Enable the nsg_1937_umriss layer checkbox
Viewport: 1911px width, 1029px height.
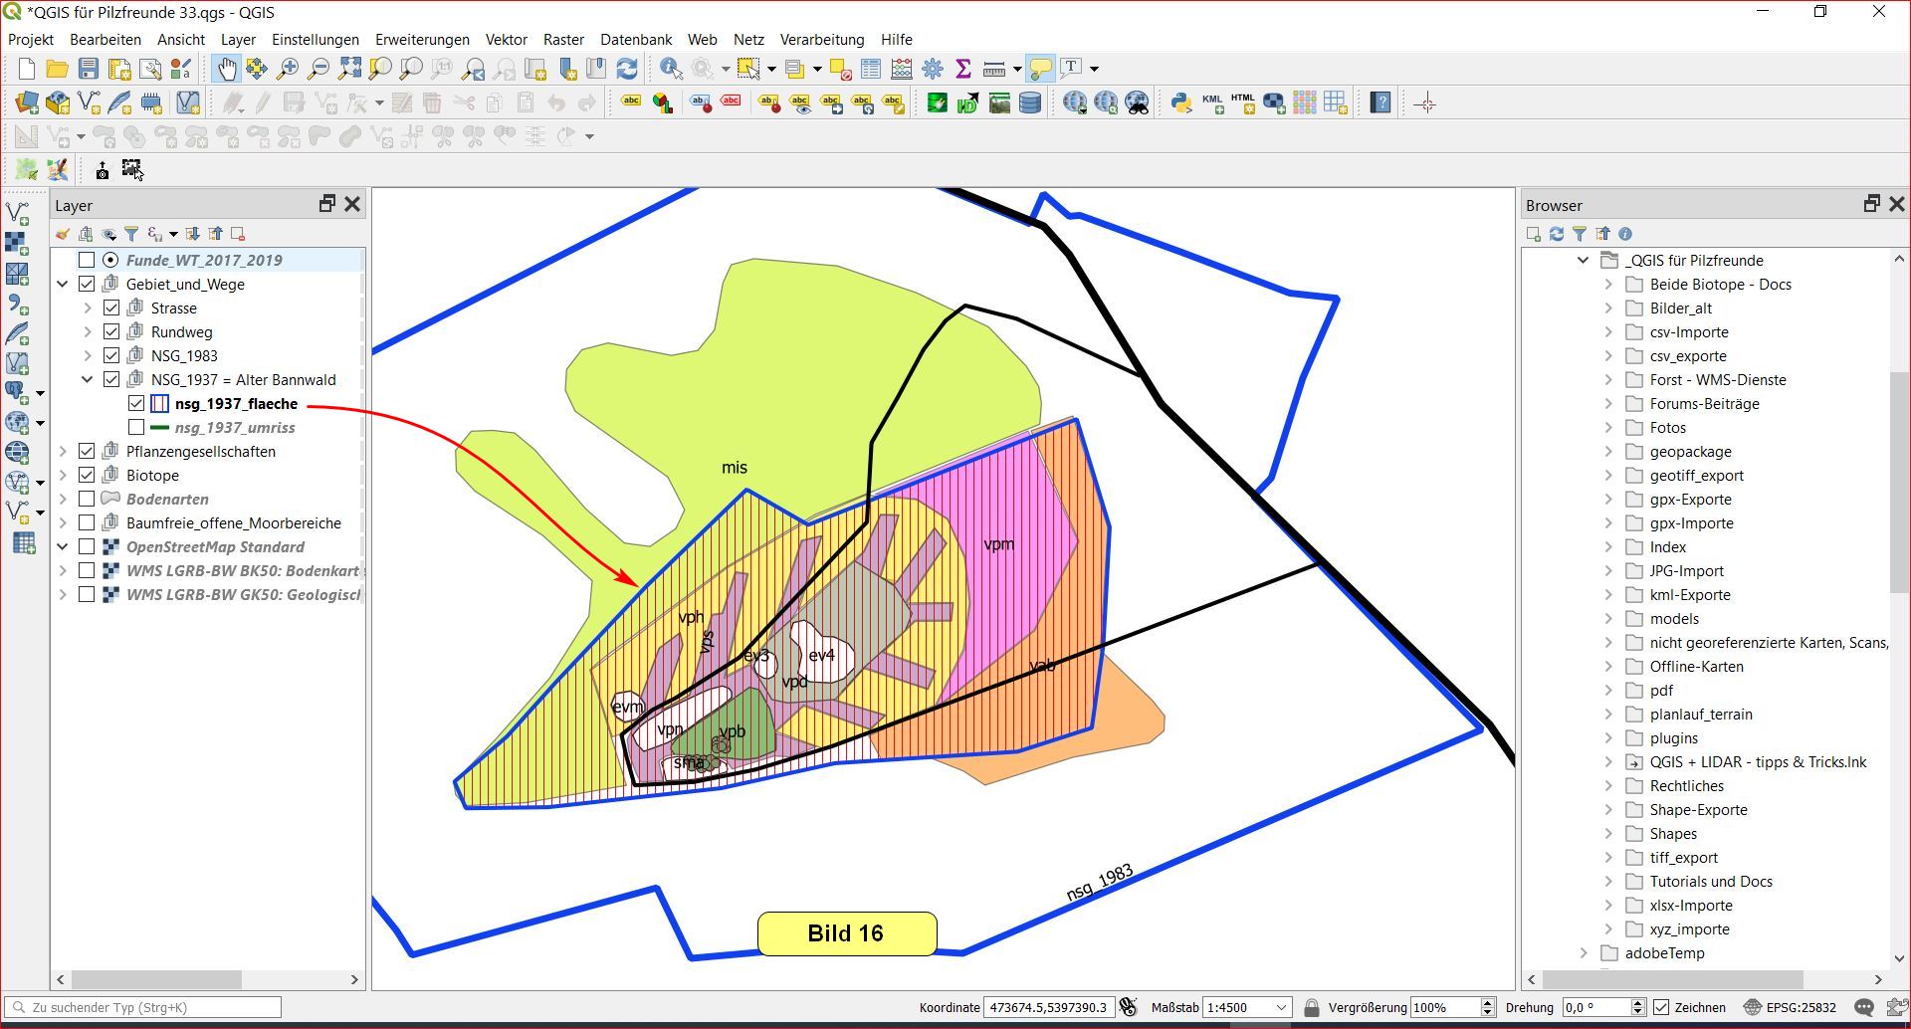point(136,427)
